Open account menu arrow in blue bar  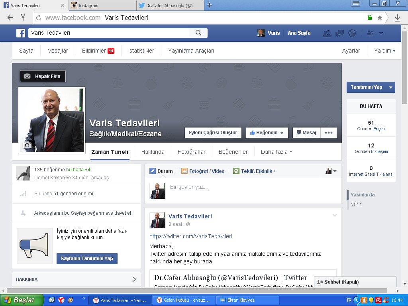[381, 33]
